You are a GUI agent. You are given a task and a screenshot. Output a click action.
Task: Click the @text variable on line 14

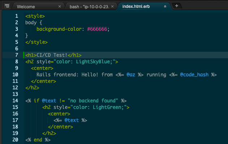click(49, 101)
